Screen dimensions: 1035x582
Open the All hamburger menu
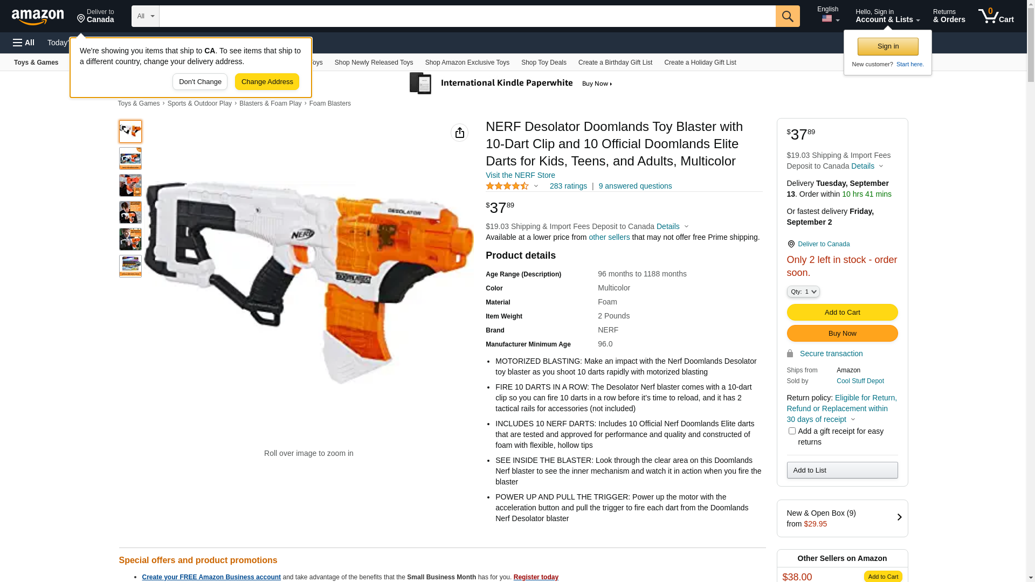pyautogui.click(x=24, y=43)
